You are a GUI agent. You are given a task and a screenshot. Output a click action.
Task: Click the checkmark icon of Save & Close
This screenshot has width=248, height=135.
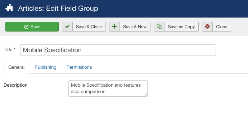pyautogui.click(x=67, y=26)
